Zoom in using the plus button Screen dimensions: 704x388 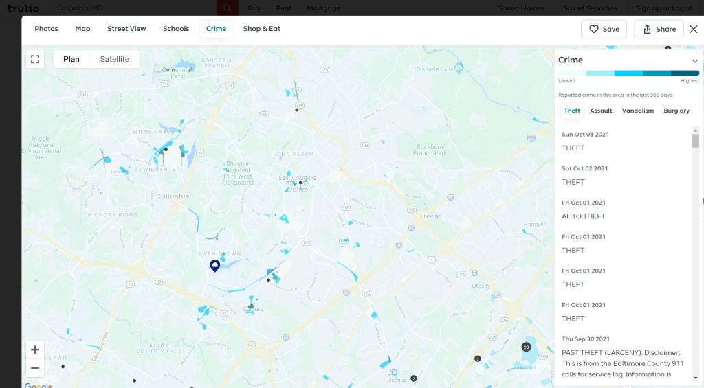point(35,350)
